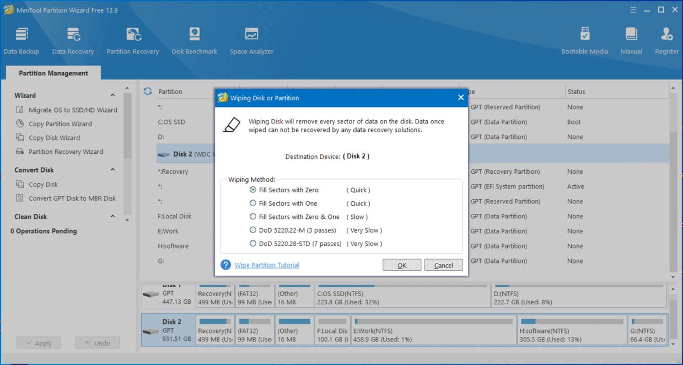Viewport: 683px width, 365px height.
Task: Open the Manual
Action: point(631,41)
